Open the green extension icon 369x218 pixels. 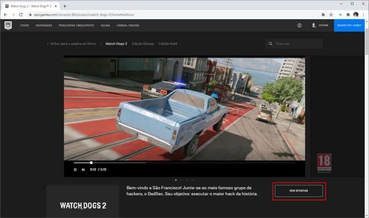point(340,15)
